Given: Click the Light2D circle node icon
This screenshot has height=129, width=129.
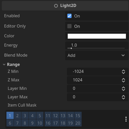Looking at the screenshot, I should coord(56,6).
